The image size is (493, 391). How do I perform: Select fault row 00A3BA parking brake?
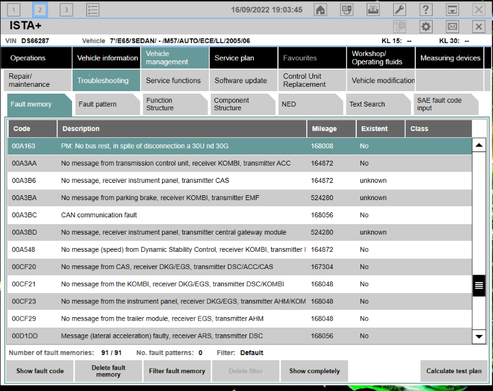[x=240, y=198]
